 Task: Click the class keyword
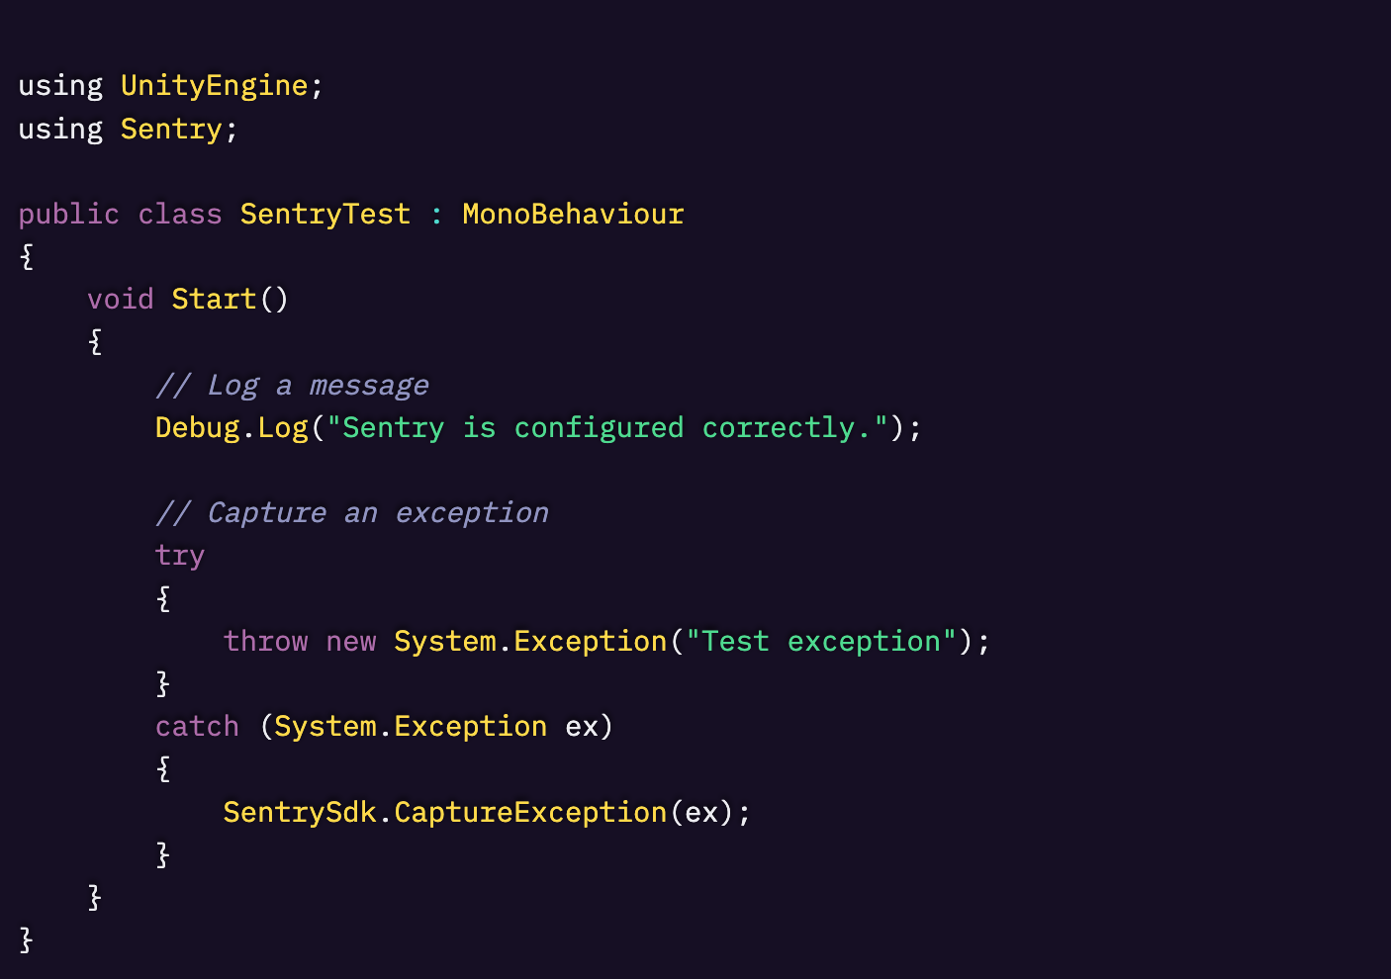179,215
